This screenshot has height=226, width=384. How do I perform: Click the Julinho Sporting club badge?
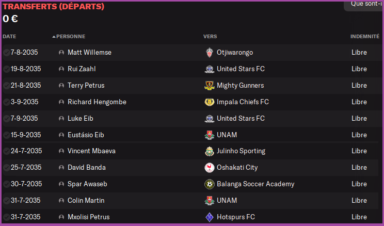(209, 151)
